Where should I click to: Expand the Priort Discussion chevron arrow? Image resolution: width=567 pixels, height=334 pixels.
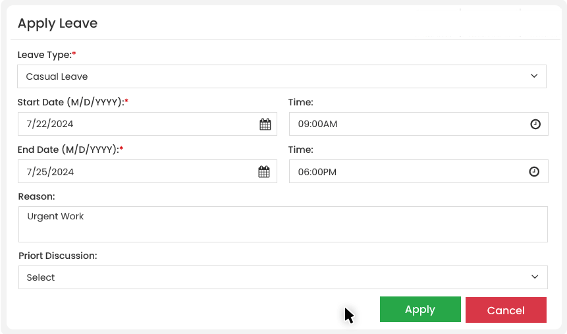point(535,277)
